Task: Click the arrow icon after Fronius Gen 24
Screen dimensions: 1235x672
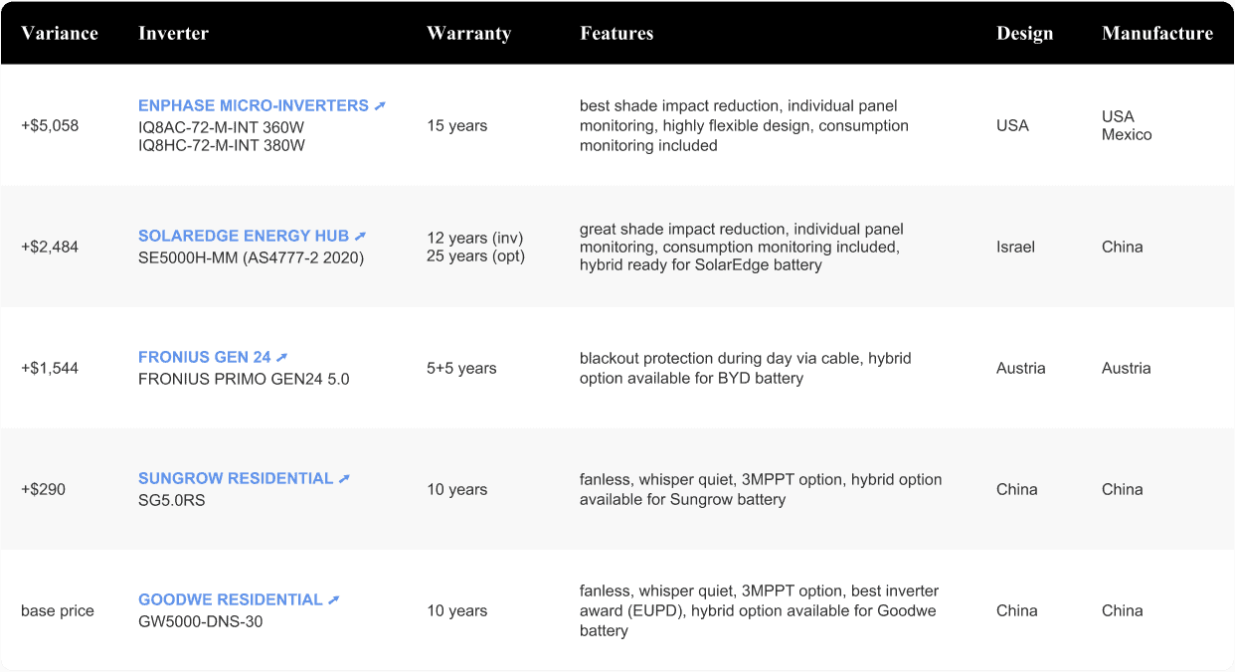Action: click(282, 357)
